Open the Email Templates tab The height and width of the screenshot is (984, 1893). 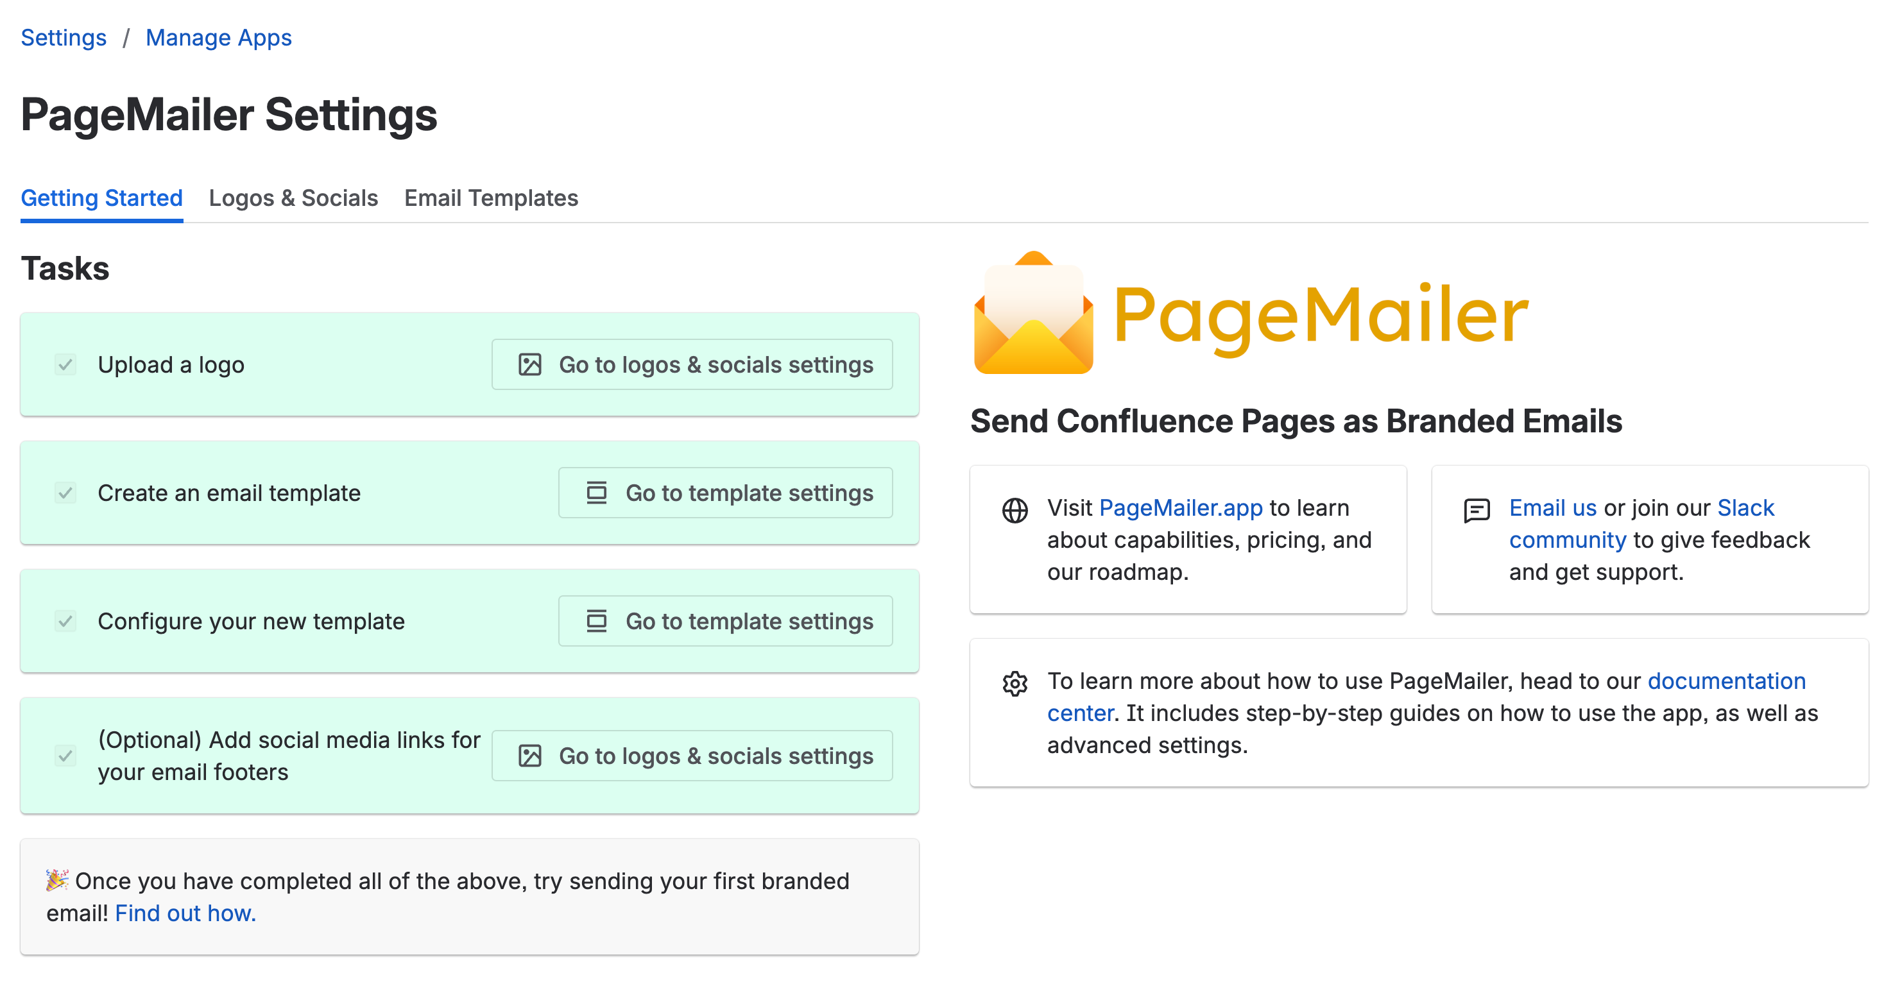click(x=491, y=198)
